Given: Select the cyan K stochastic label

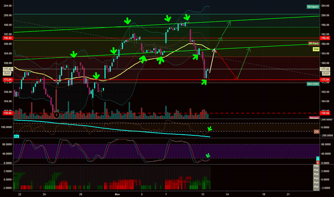Looking at the screenshot, I should (x=318, y=158).
